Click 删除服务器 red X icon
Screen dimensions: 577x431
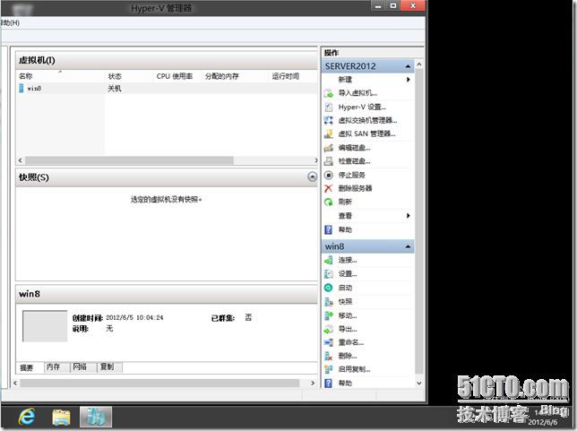pos(329,188)
